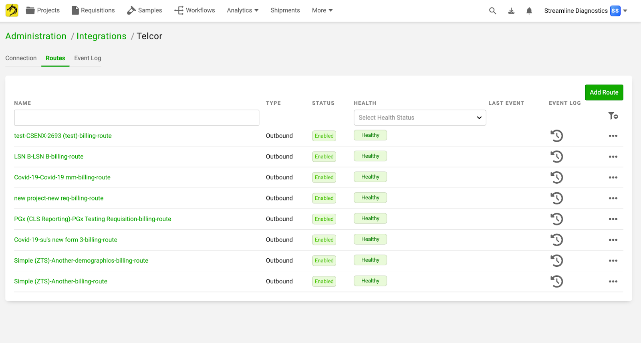Go to Shipments
The width and height of the screenshot is (641, 343).
click(285, 10)
